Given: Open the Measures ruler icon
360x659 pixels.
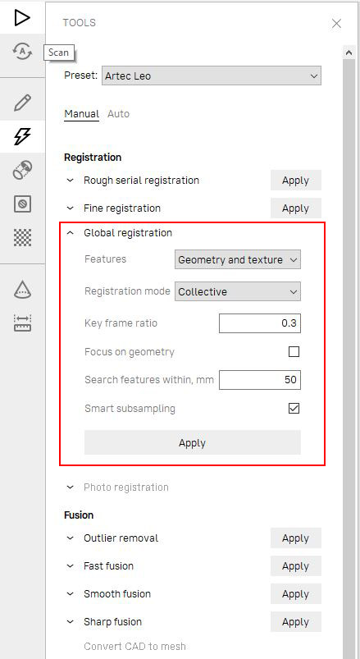Looking at the screenshot, I should coord(22,323).
